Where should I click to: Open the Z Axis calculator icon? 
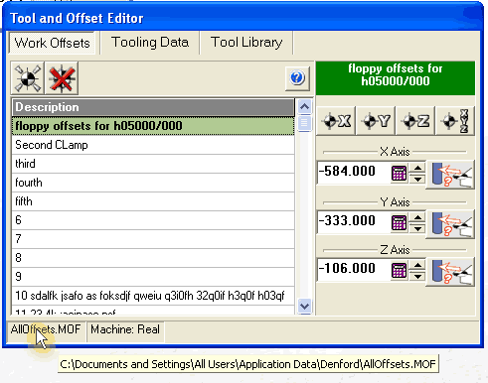[399, 270]
